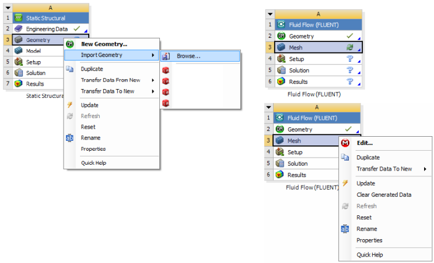
Task: Click the Results icon in top Fluid Flow system
Action: pyautogui.click(x=280, y=81)
